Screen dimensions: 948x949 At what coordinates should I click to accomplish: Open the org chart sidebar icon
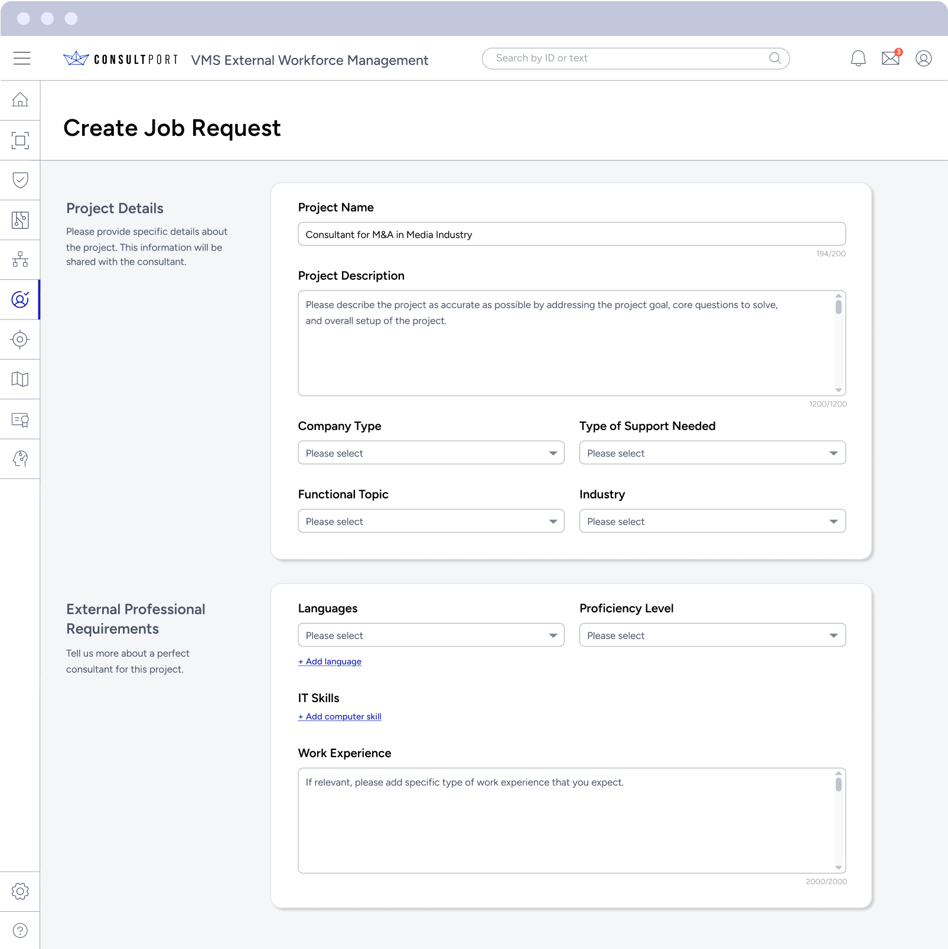[20, 259]
